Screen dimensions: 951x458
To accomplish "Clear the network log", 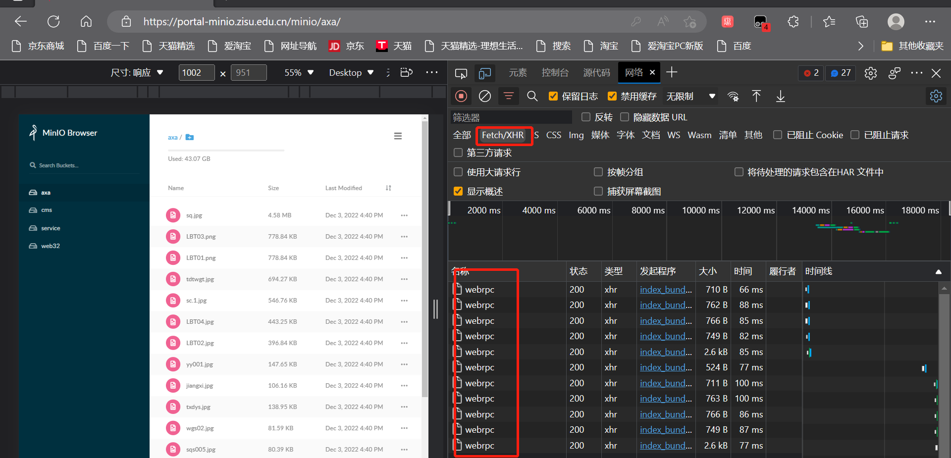I will pyautogui.click(x=485, y=96).
